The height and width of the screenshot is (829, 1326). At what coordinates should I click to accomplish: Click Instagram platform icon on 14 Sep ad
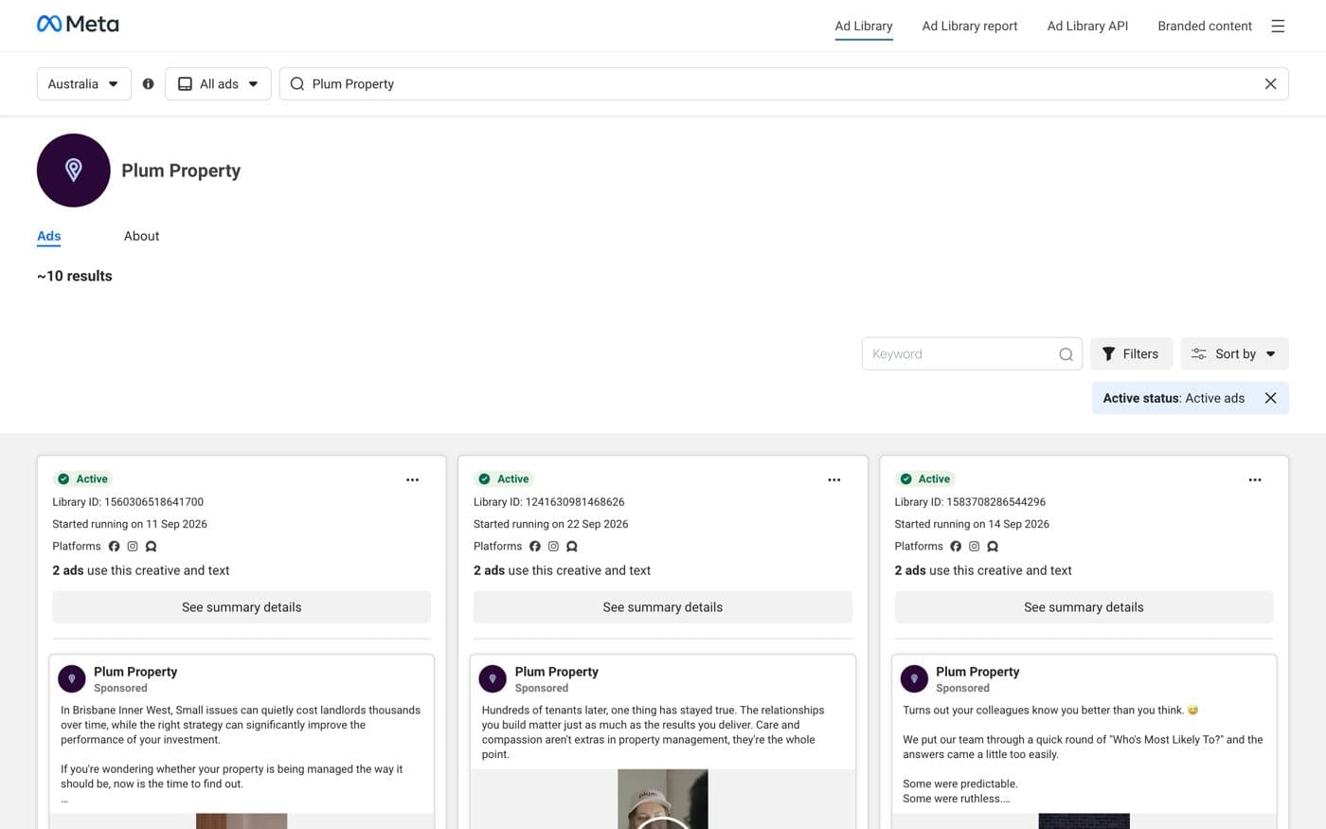(974, 547)
